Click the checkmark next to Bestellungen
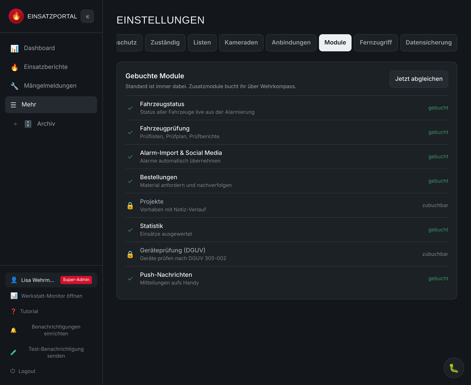This screenshot has height=385, width=471. click(x=130, y=181)
